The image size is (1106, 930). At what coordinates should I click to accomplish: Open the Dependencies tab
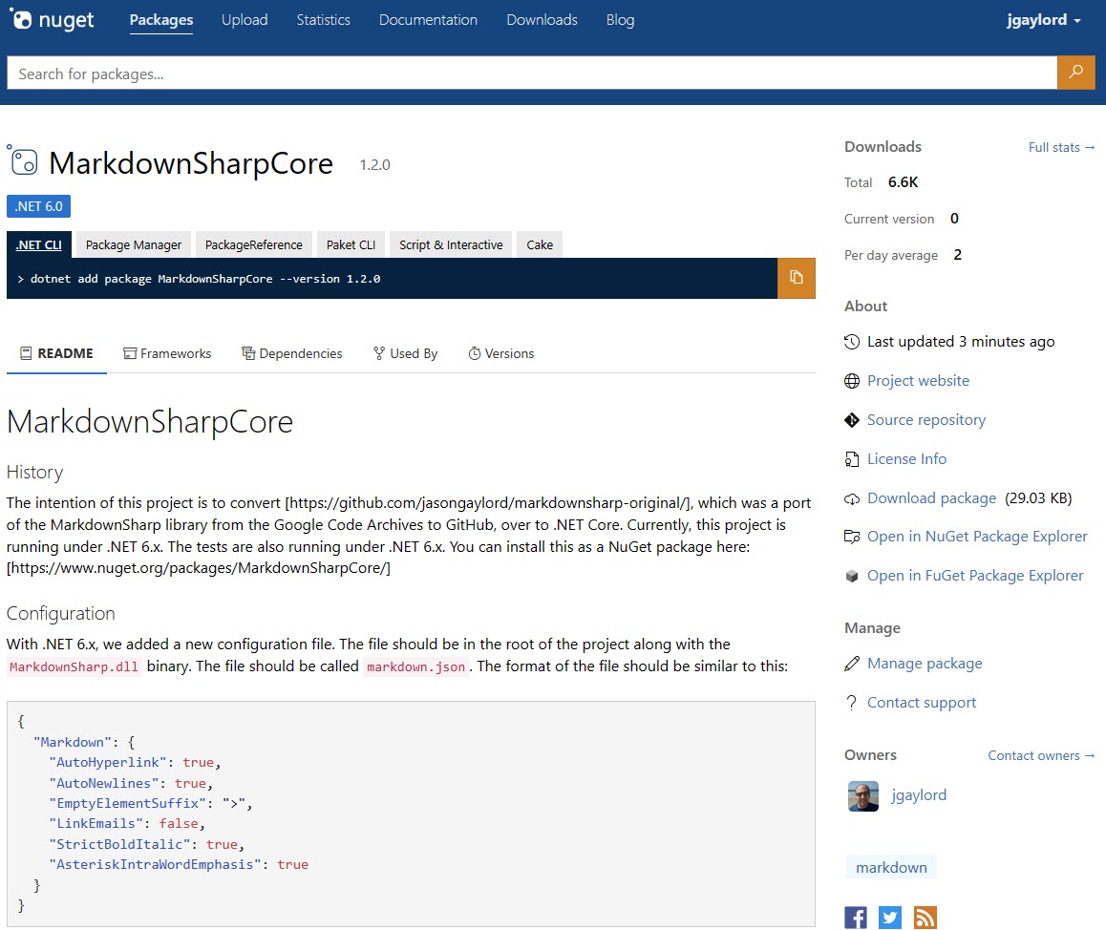pos(292,353)
